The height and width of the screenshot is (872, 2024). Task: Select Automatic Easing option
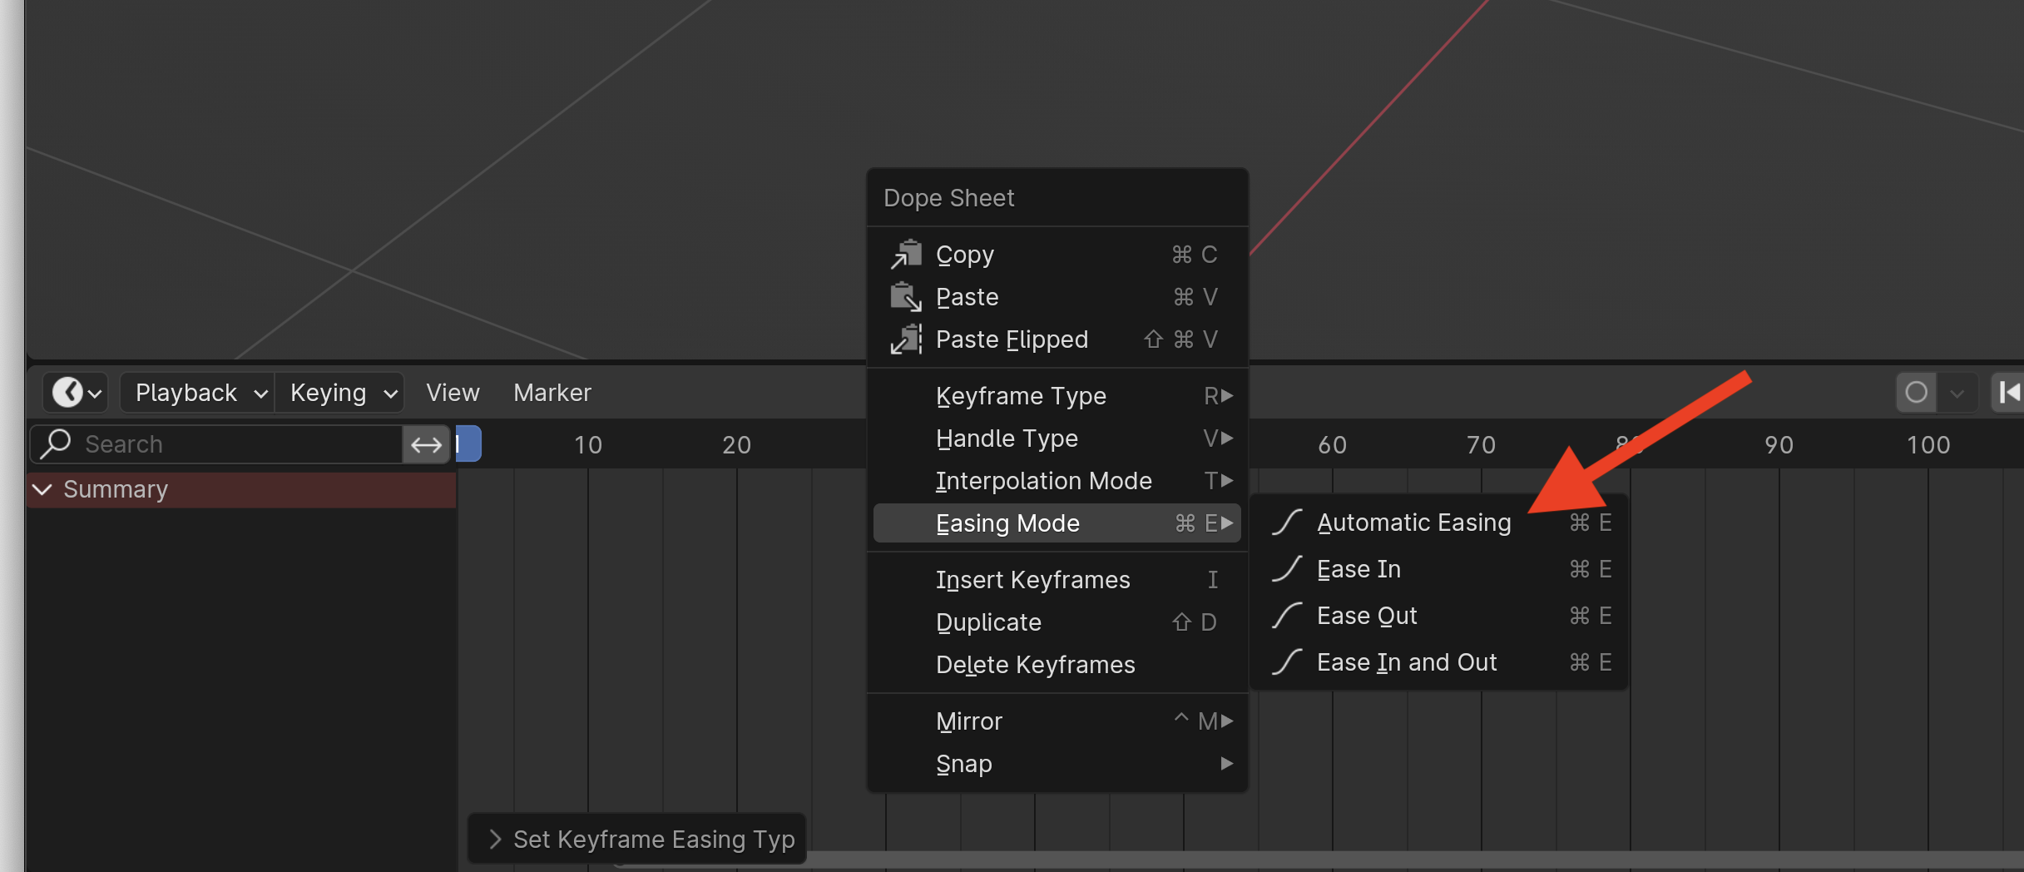1438,523
